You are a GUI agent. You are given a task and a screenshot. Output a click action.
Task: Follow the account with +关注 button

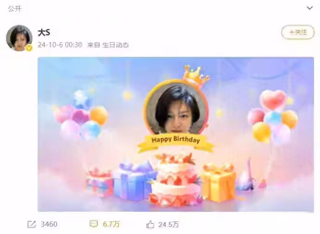[298, 32]
